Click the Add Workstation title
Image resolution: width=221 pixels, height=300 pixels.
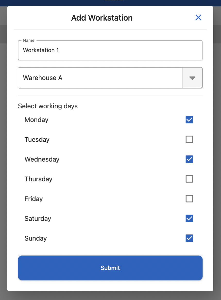pos(102,18)
